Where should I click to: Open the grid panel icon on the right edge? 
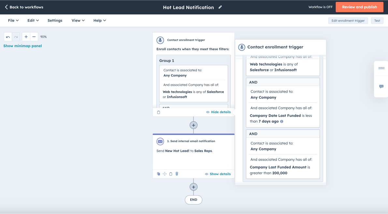pyautogui.click(x=381, y=68)
